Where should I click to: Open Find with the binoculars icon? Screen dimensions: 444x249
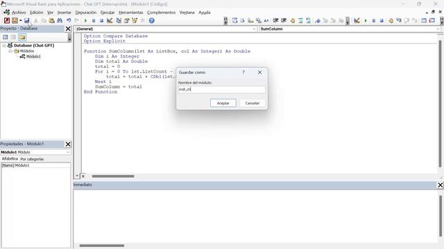coord(60,21)
